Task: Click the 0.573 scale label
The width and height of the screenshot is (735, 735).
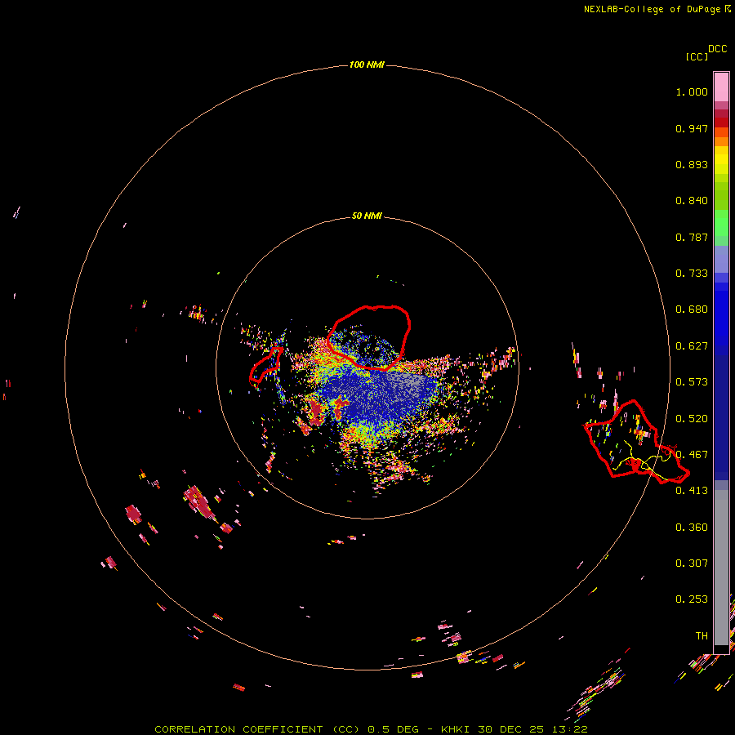Action: (692, 382)
